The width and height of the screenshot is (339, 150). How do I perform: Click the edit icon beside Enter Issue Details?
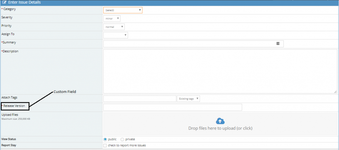[4, 2]
